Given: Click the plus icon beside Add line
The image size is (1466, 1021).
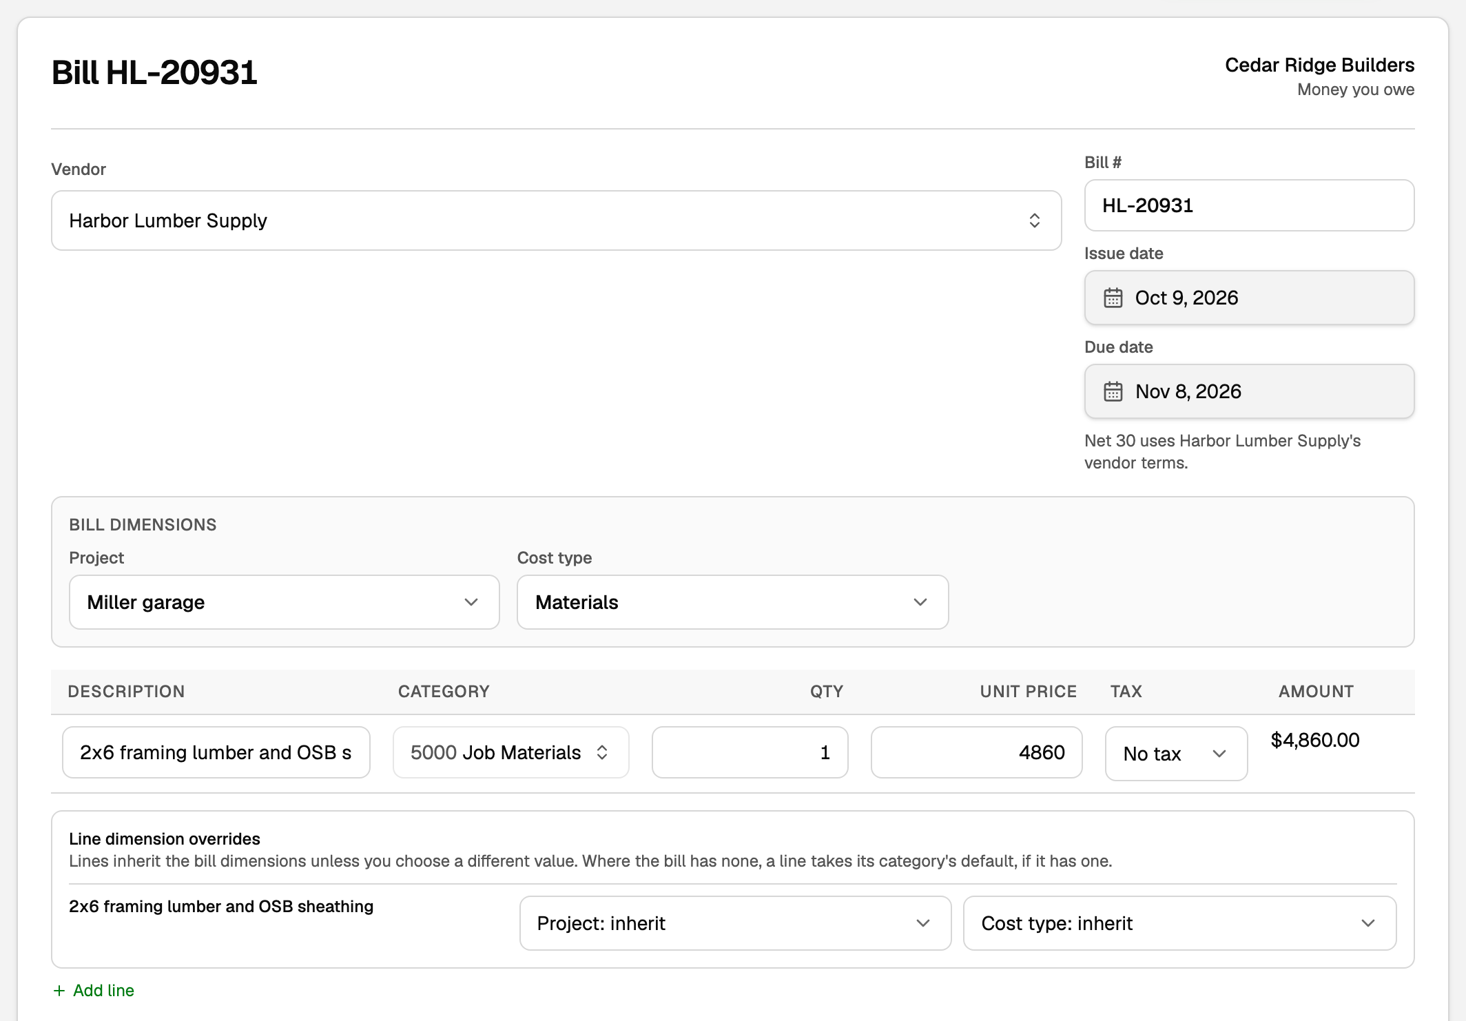Looking at the screenshot, I should [x=59, y=991].
